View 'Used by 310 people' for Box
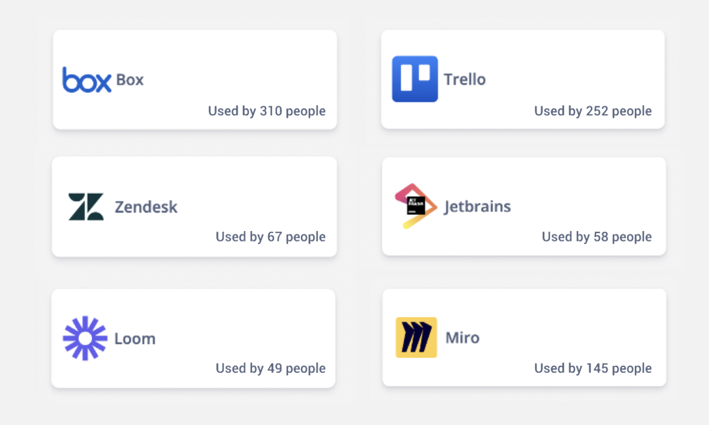 tap(267, 111)
